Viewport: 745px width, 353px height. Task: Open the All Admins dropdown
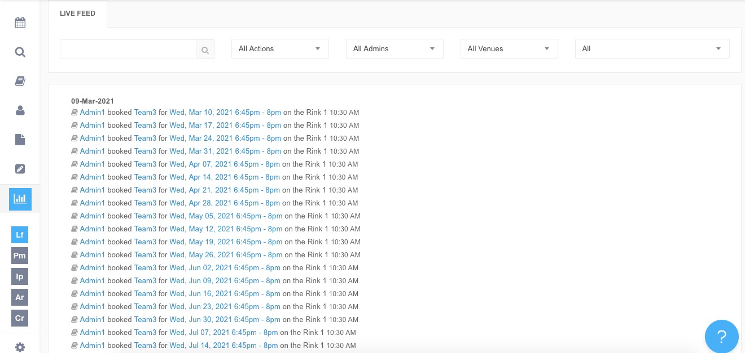pyautogui.click(x=395, y=49)
